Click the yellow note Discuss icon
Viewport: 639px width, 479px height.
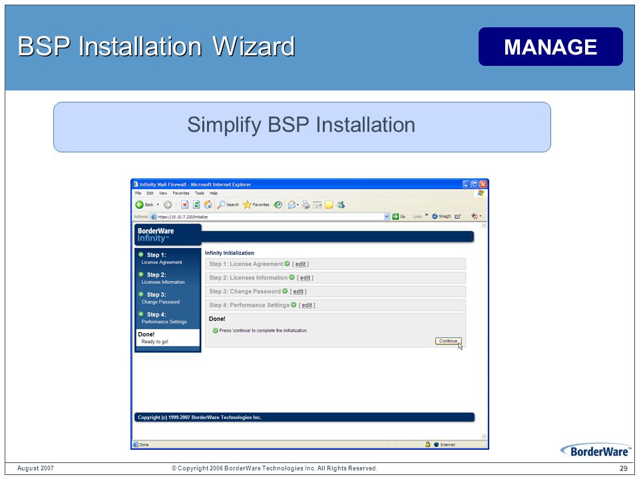[329, 205]
